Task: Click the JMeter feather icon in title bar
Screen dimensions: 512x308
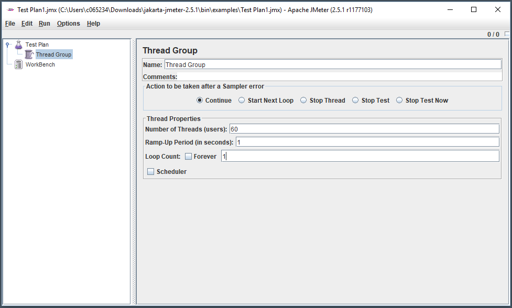Action: pos(9,9)
